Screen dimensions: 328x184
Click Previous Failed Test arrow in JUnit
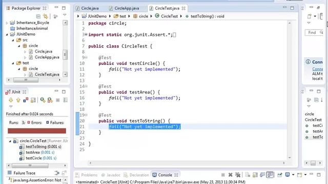click(18, 100)
